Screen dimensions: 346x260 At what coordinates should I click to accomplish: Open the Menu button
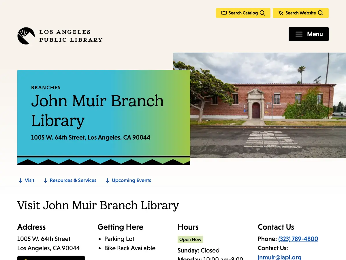click(x=309, y=34)
